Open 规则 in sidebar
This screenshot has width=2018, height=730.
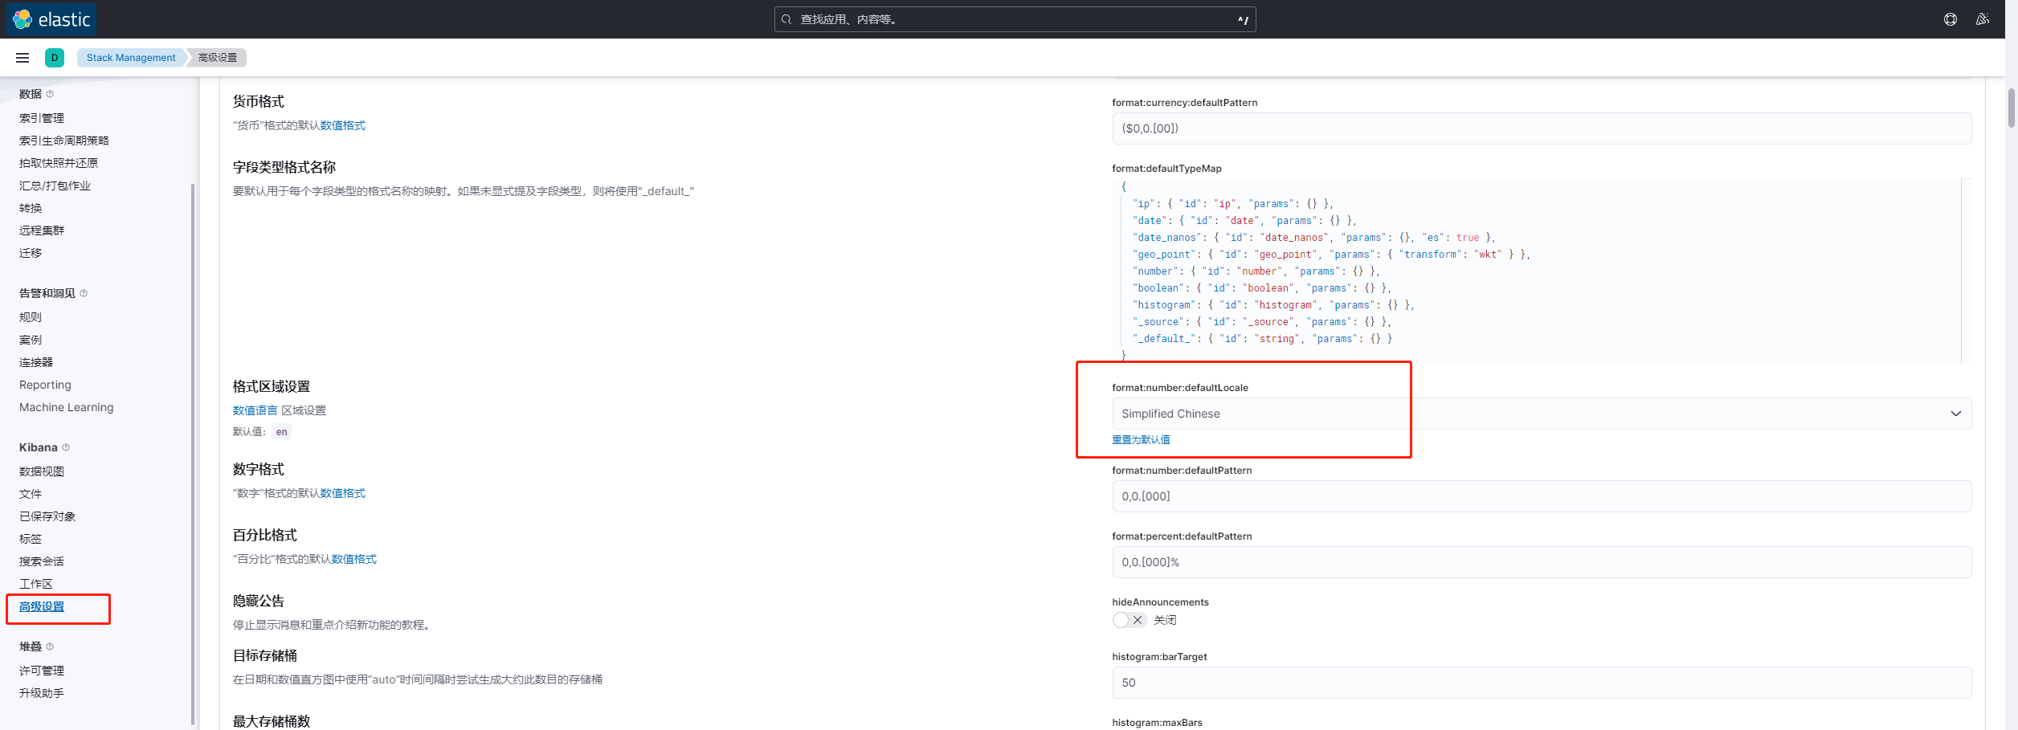31,317
